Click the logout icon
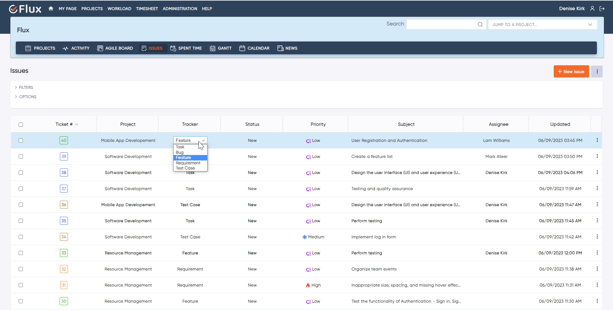 coord(602,9)
